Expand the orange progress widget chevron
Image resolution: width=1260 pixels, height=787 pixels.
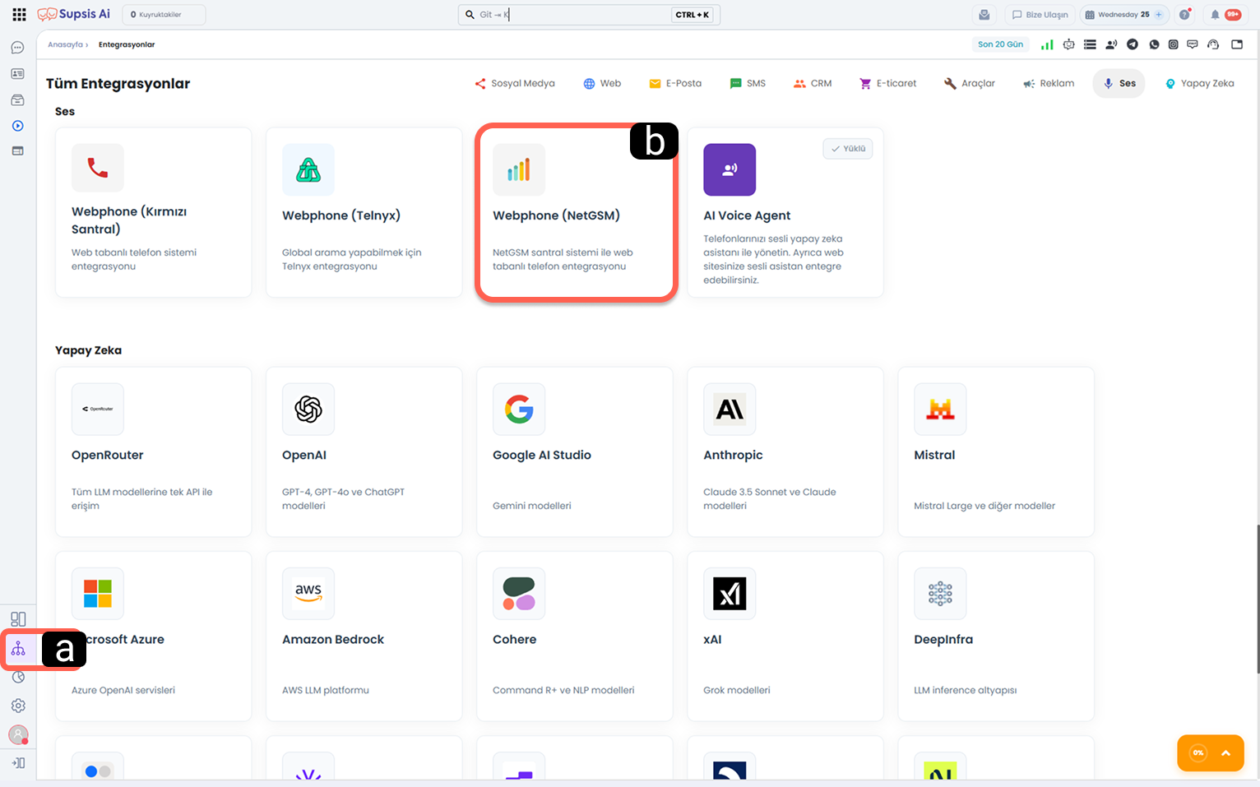pyautogui.click(x=1225, y=752)
